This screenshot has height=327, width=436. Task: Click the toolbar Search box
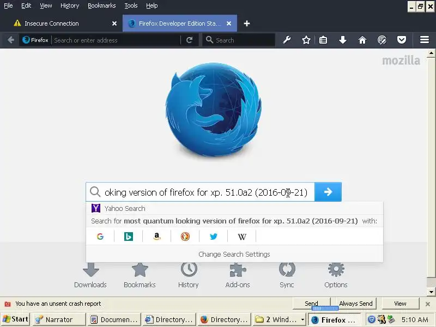click(x=239, y=40)
